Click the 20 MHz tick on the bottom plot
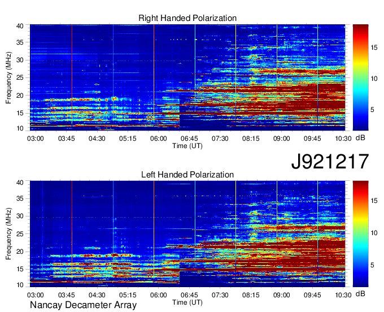384x312 pixels. [20, 252]
